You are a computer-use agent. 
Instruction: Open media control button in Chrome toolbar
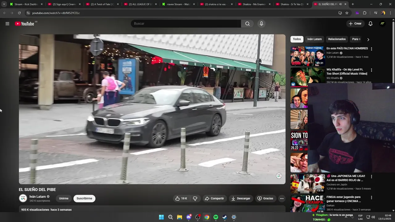click(376, 13)
